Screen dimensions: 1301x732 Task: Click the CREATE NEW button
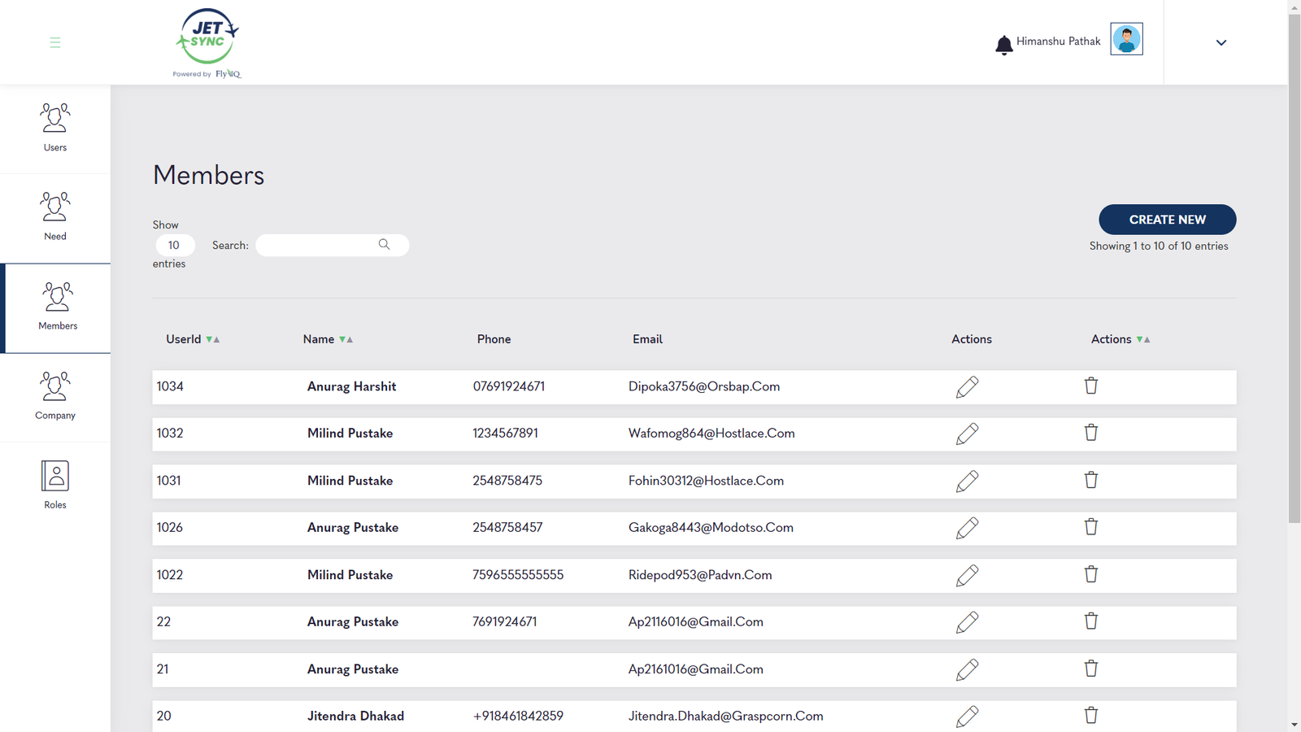pos(1167,220)
